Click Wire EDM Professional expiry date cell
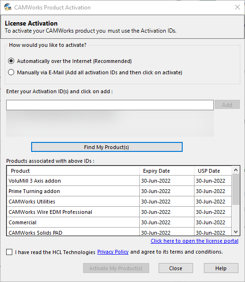 pos(167,212)
